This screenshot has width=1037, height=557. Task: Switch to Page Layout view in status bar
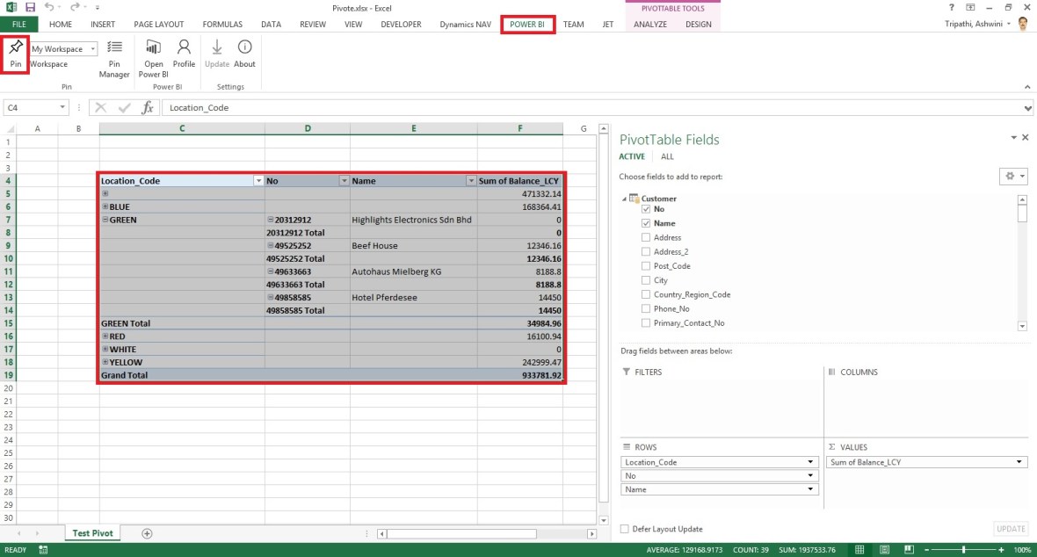click(883, 548)
